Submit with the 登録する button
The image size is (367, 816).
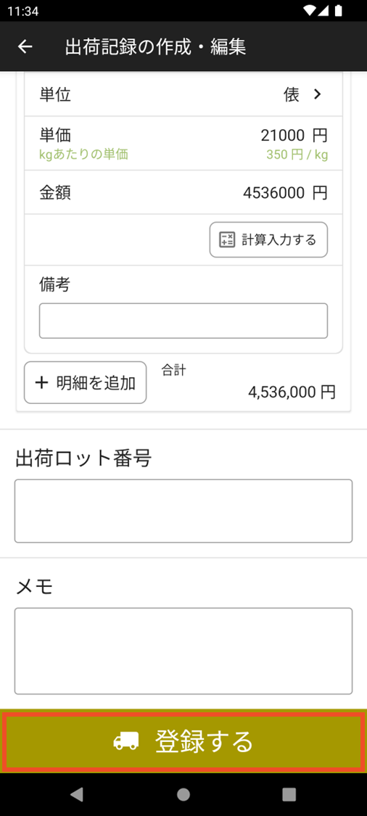point(183,741)
